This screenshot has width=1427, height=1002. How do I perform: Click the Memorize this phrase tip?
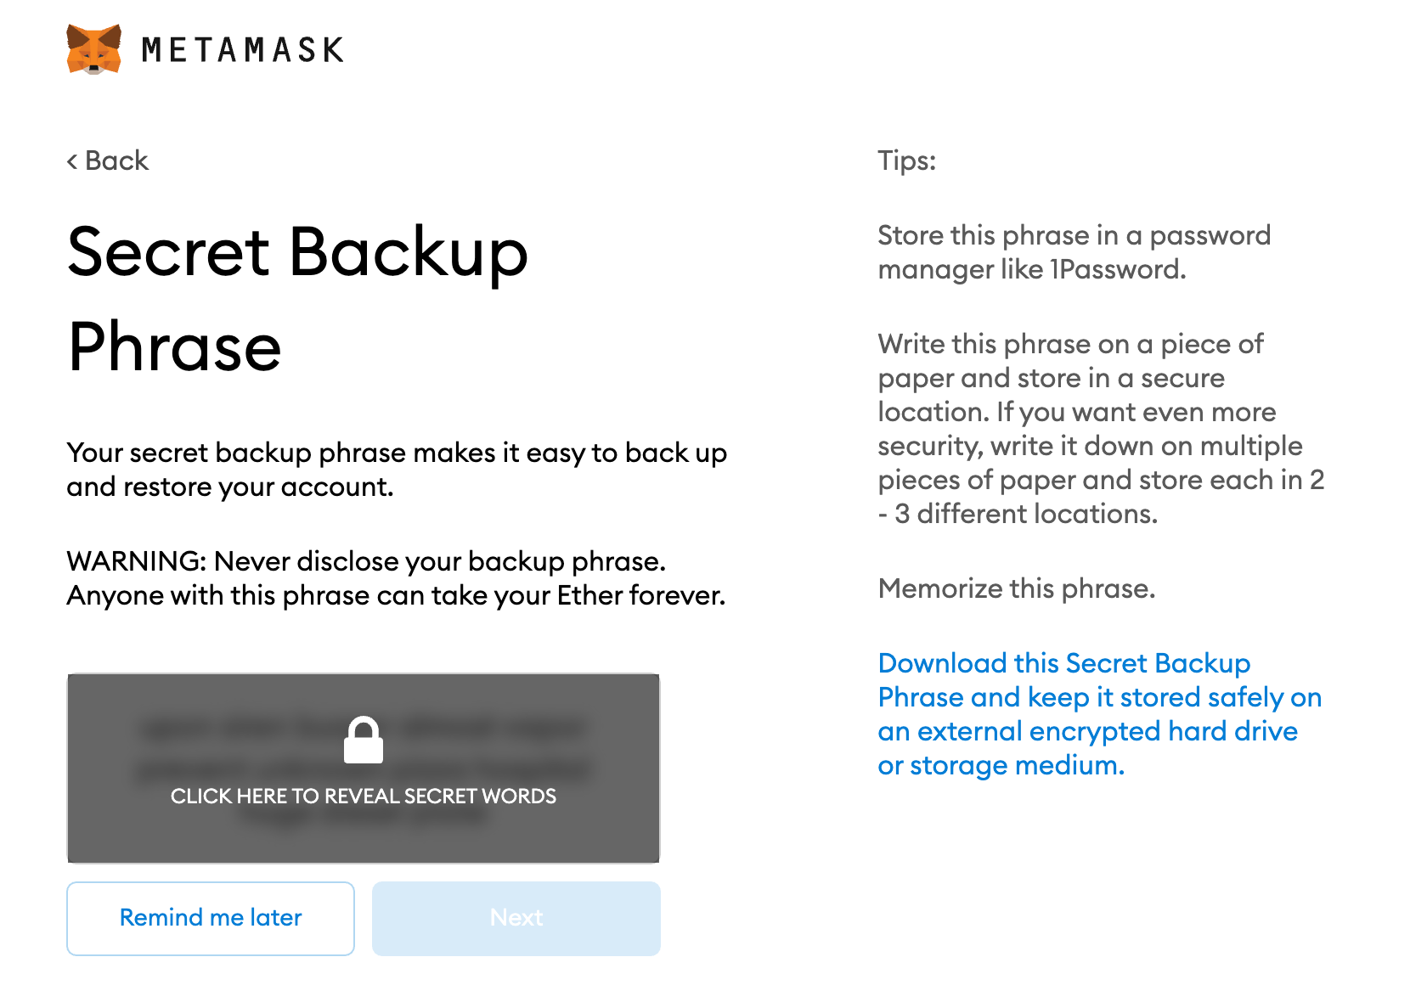click(1017, 588)
